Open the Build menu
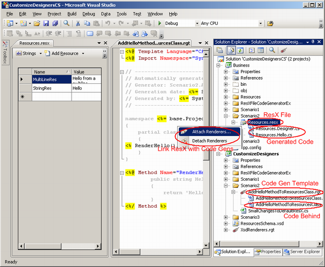This screenshot has width=325, height=267. tap(72, 14)
